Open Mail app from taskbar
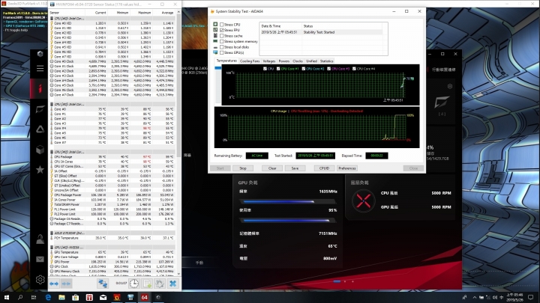This screenshot has height=303, width=540. click(x=103, y=297)
